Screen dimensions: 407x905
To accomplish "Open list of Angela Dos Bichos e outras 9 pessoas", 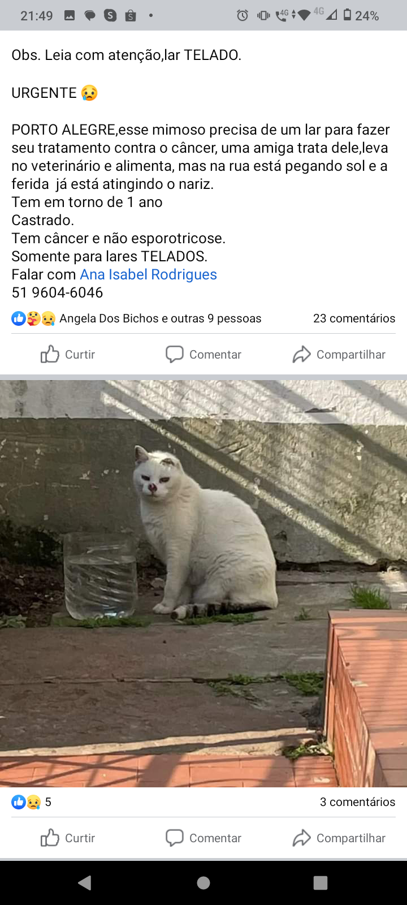I will click(x=161, y=318).
